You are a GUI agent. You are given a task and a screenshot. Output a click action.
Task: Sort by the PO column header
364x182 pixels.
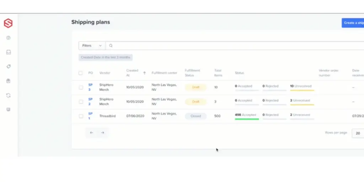click(x=91, y=73)
